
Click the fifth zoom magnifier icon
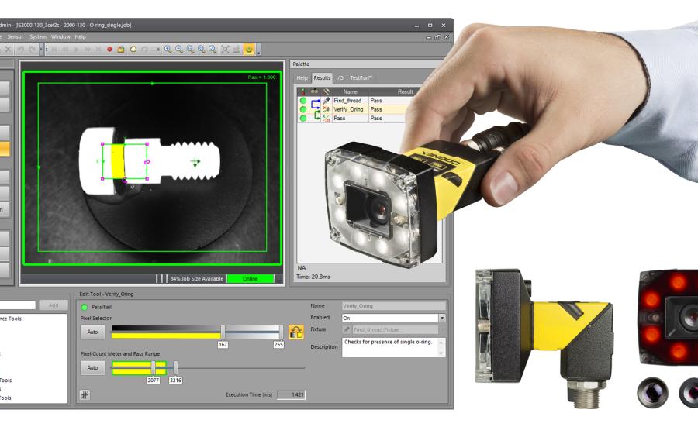click(x=213, y=50)
